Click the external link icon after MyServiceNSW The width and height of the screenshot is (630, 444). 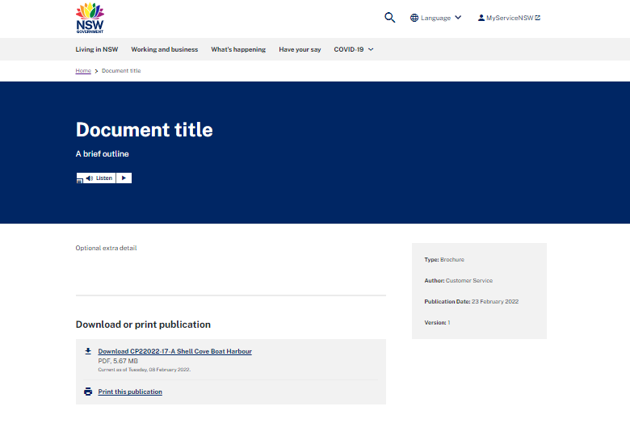point(538,18)
